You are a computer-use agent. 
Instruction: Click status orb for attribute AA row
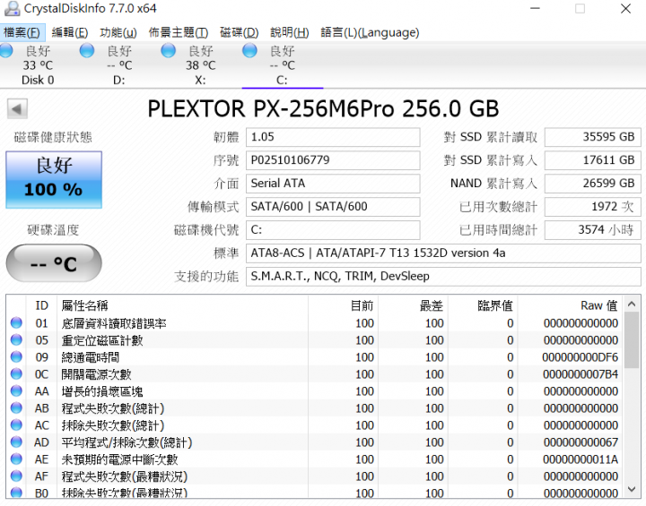coord(16,390)
